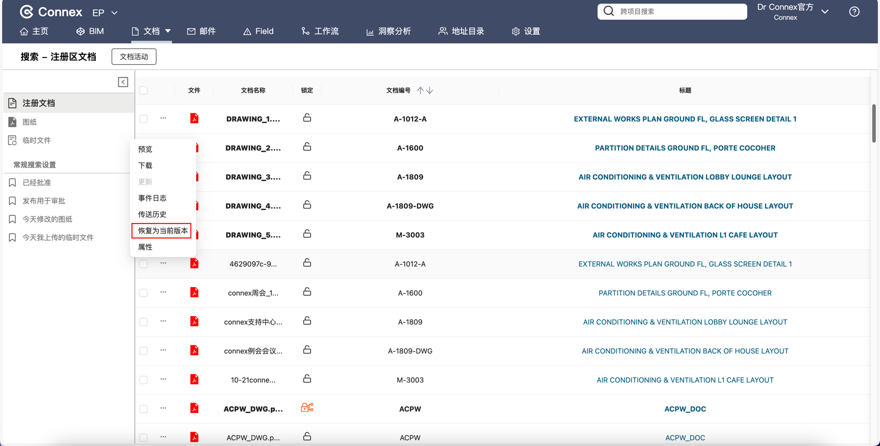Click the vertical scrollbar of document list
This screenshot has width=880, height=446.
coord(873,124)
